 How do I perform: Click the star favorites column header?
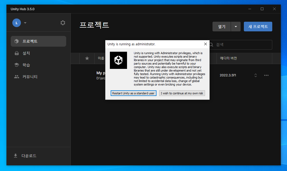coord(87,58)
